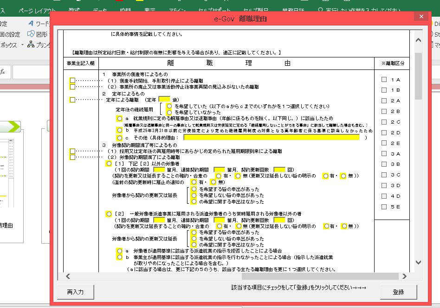Check the 1 A 離職区分 checkbox
Screen dimensions: 440x308
coord(384,80)
